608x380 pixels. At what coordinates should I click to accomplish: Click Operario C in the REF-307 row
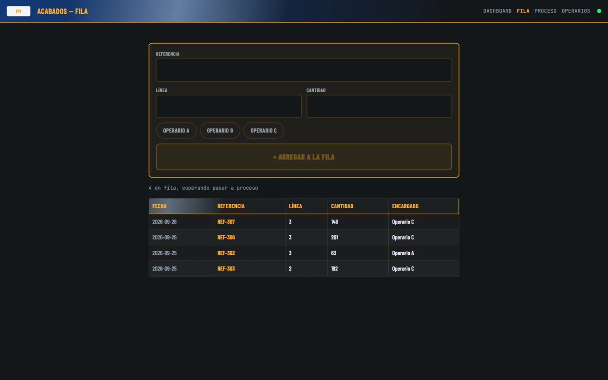point(403,222)
